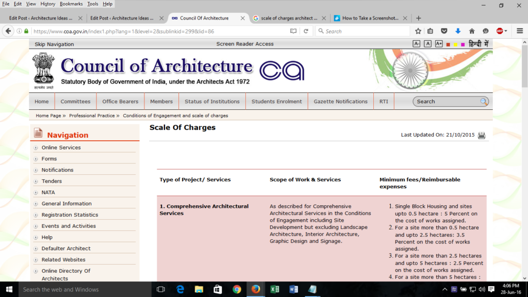Switch to the 'scale of charges architect' Google tab
The width and height of the screenshot is (528, 297).
pyautogui.click(x=289, y=18)
